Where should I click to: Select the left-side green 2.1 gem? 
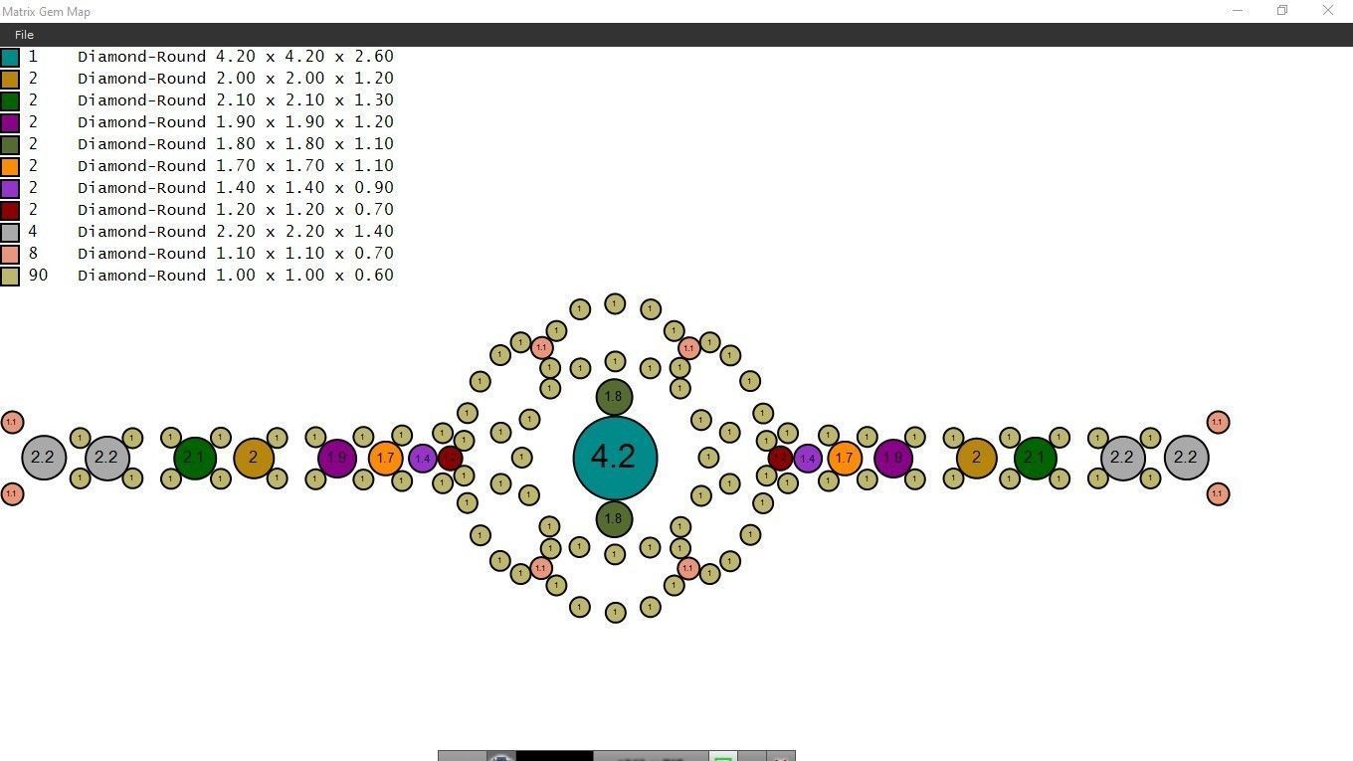point(195,458)
